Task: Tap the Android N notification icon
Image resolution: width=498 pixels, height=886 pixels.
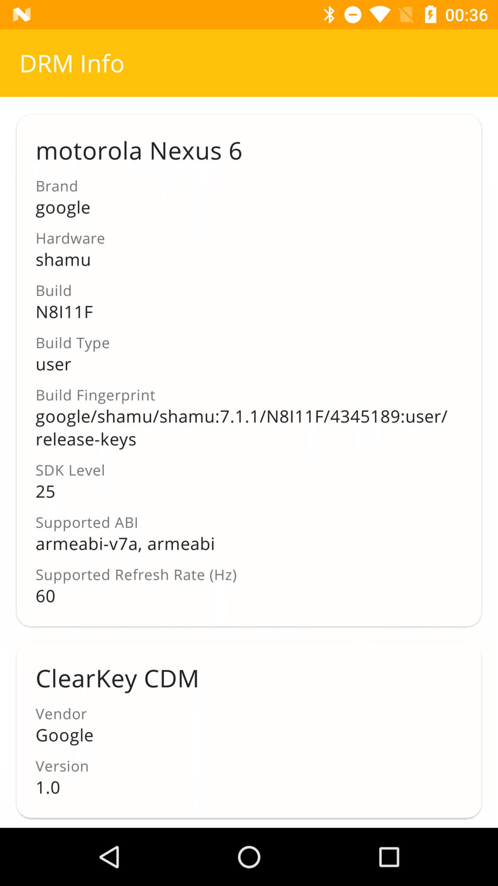Action: (x=22, y=14)
